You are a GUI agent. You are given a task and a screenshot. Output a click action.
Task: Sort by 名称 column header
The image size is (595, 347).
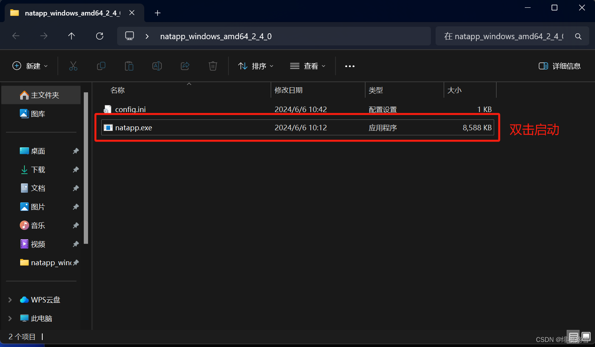(x=118, y=90)
